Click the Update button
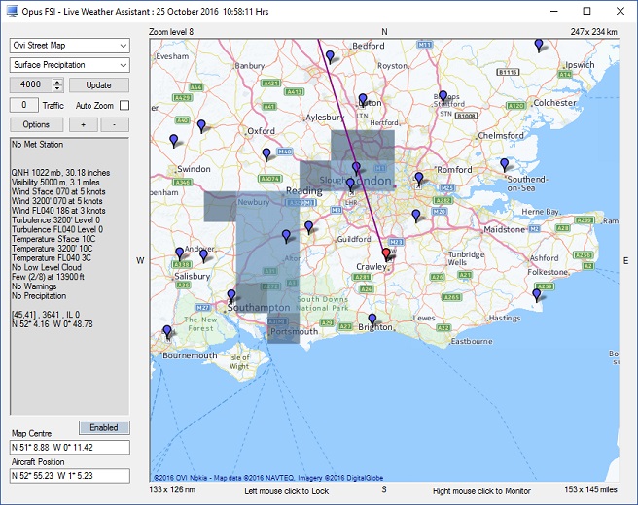This screenshot has width=638, height=505. point(99,84)
